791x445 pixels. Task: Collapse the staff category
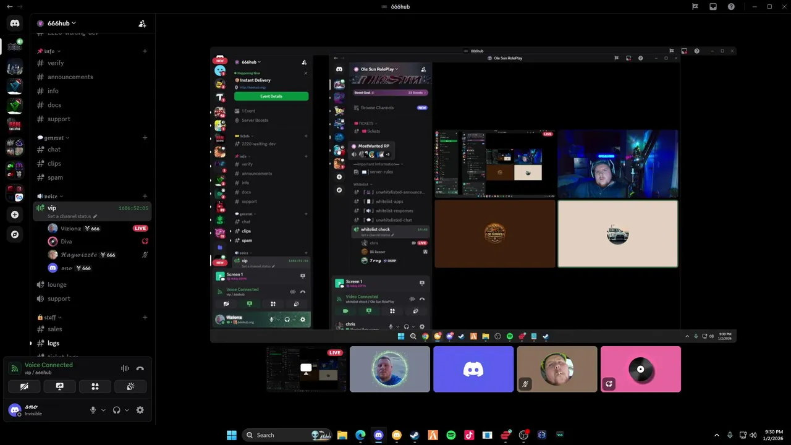click(x=50, y=318)
